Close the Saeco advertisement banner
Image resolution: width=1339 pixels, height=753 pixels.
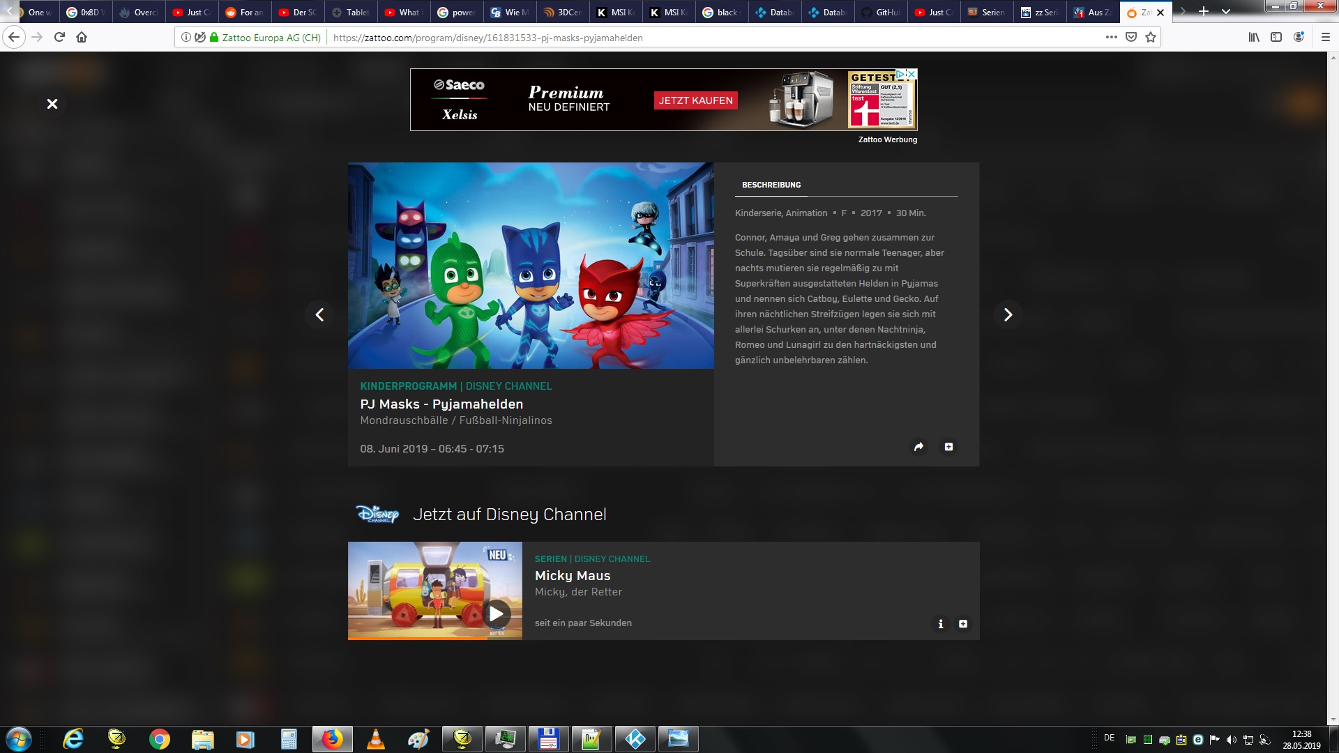tap(911, 74)
